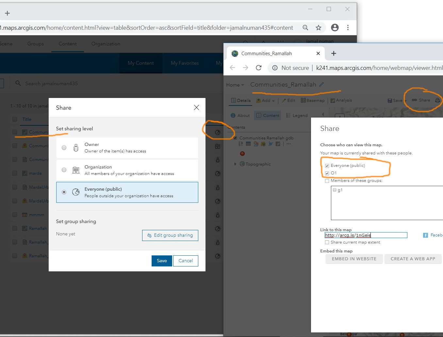Open table of Communities Ramallah gdb layer
The image size is (443, 337).
click(x=248, y=144)
